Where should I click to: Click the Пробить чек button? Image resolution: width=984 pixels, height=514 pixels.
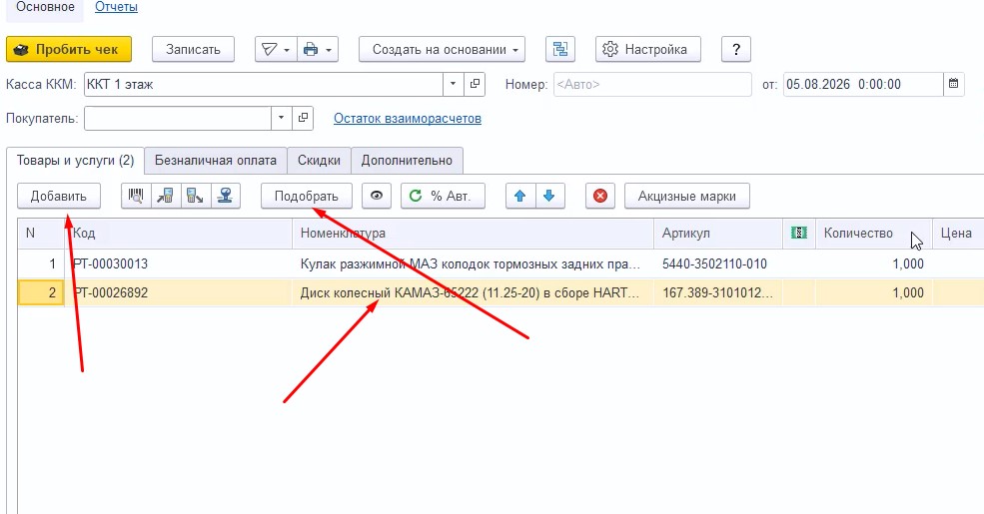[x=69, y=50]
